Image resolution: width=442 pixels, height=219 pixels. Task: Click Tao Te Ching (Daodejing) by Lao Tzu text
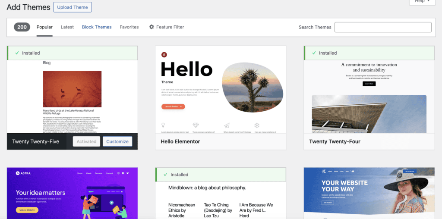tap(218, 210)
